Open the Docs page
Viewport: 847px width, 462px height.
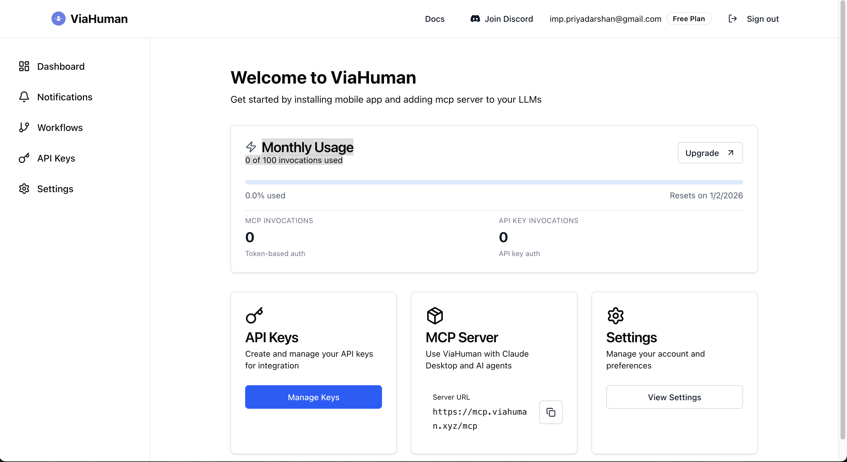click(435, 19)
